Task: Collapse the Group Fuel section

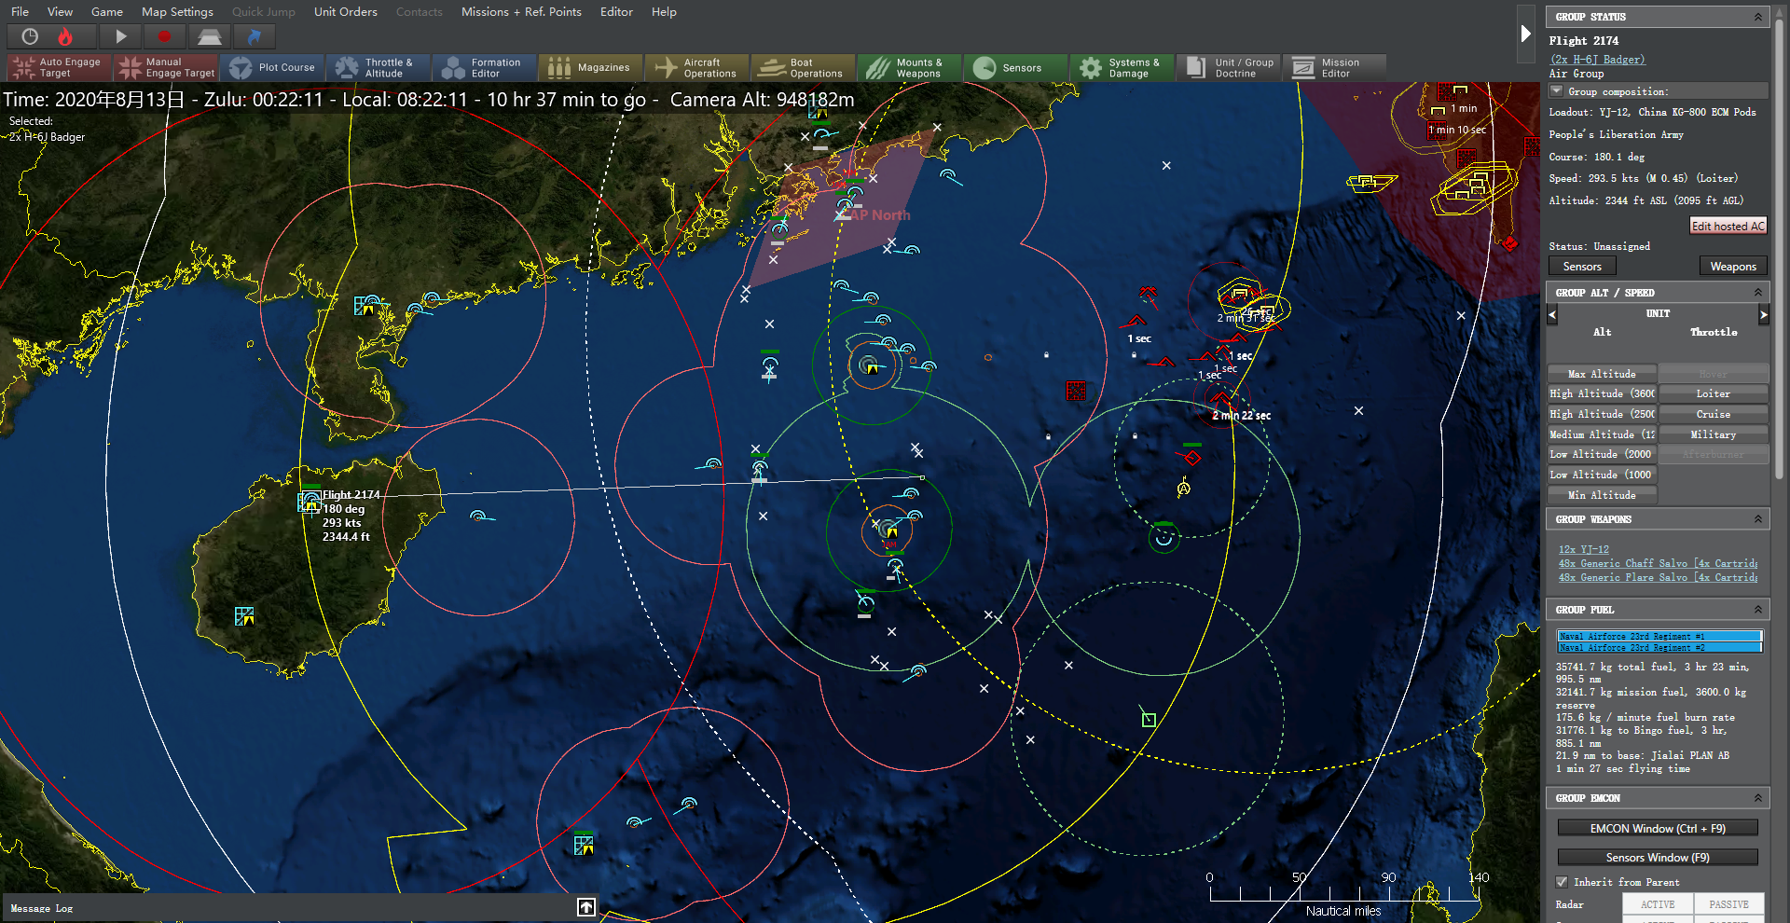Action: (x=1758, y=610)
